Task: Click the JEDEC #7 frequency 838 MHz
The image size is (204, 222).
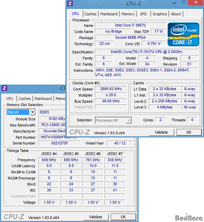Action: click(115, 160)
